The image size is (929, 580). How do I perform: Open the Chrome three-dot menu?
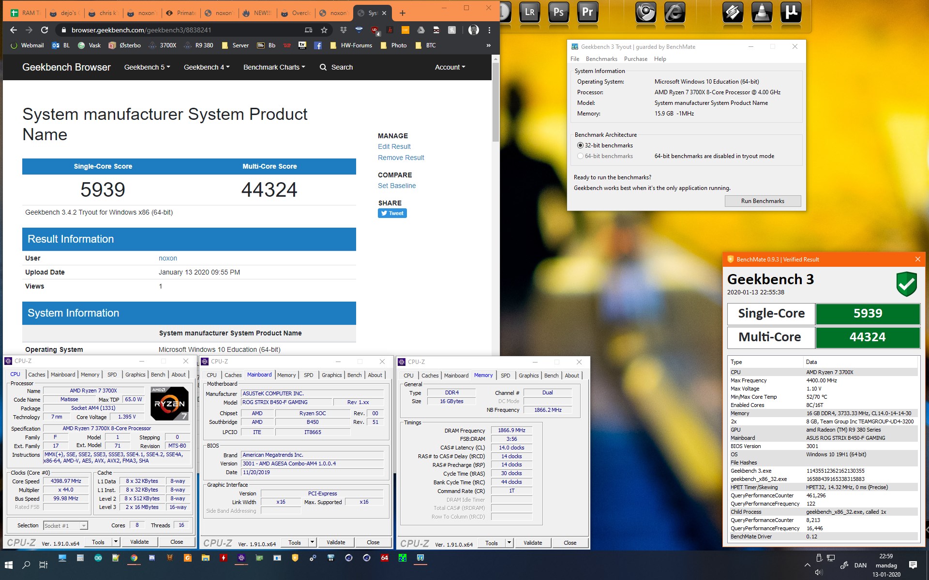click(x=489, y=30)
